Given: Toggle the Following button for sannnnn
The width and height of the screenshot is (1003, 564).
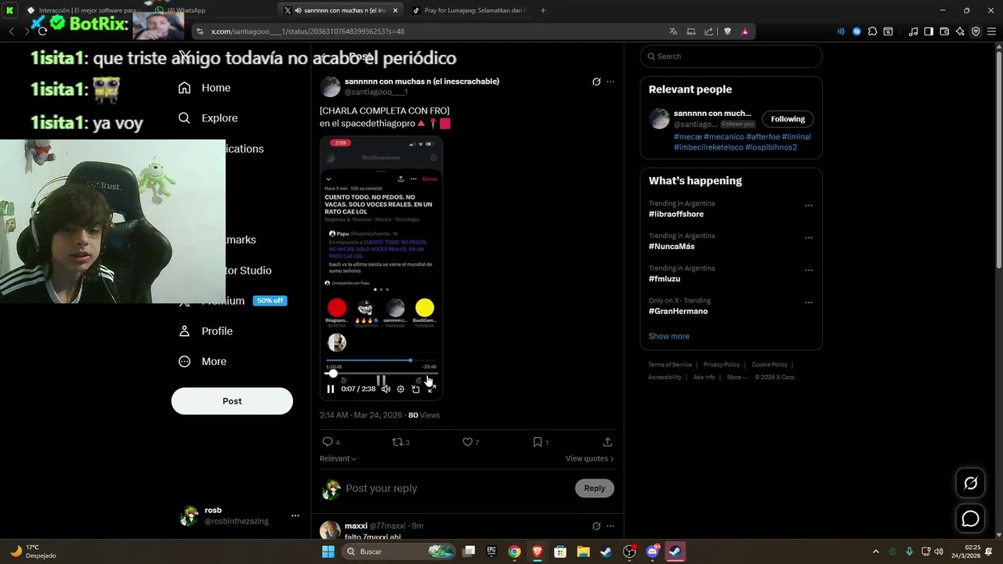Looking at the screenshot, I should 788,119.
